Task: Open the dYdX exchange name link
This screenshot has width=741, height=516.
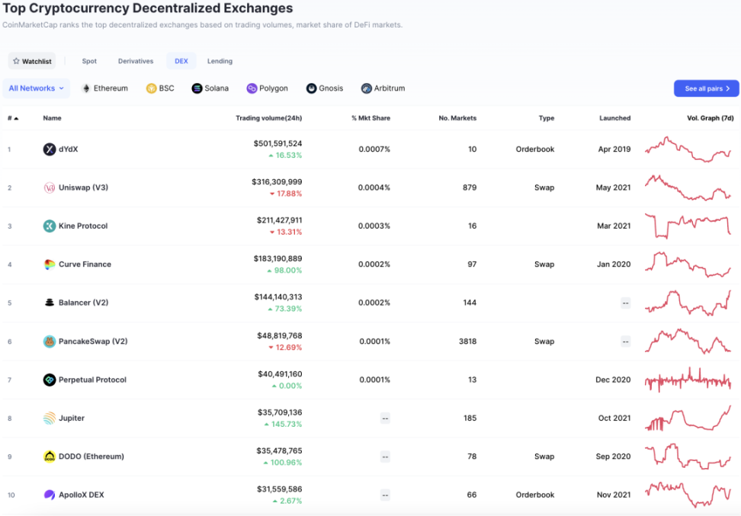Action: point(68,149)
